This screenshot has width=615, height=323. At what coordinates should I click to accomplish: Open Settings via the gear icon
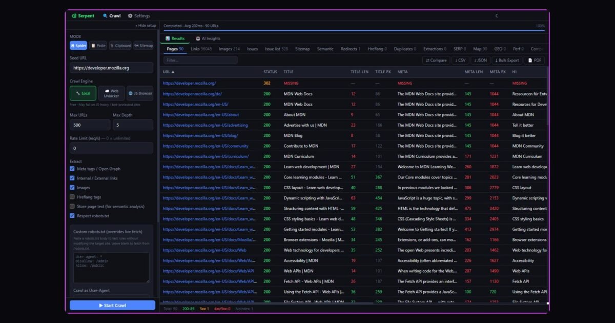coord(139,16)
